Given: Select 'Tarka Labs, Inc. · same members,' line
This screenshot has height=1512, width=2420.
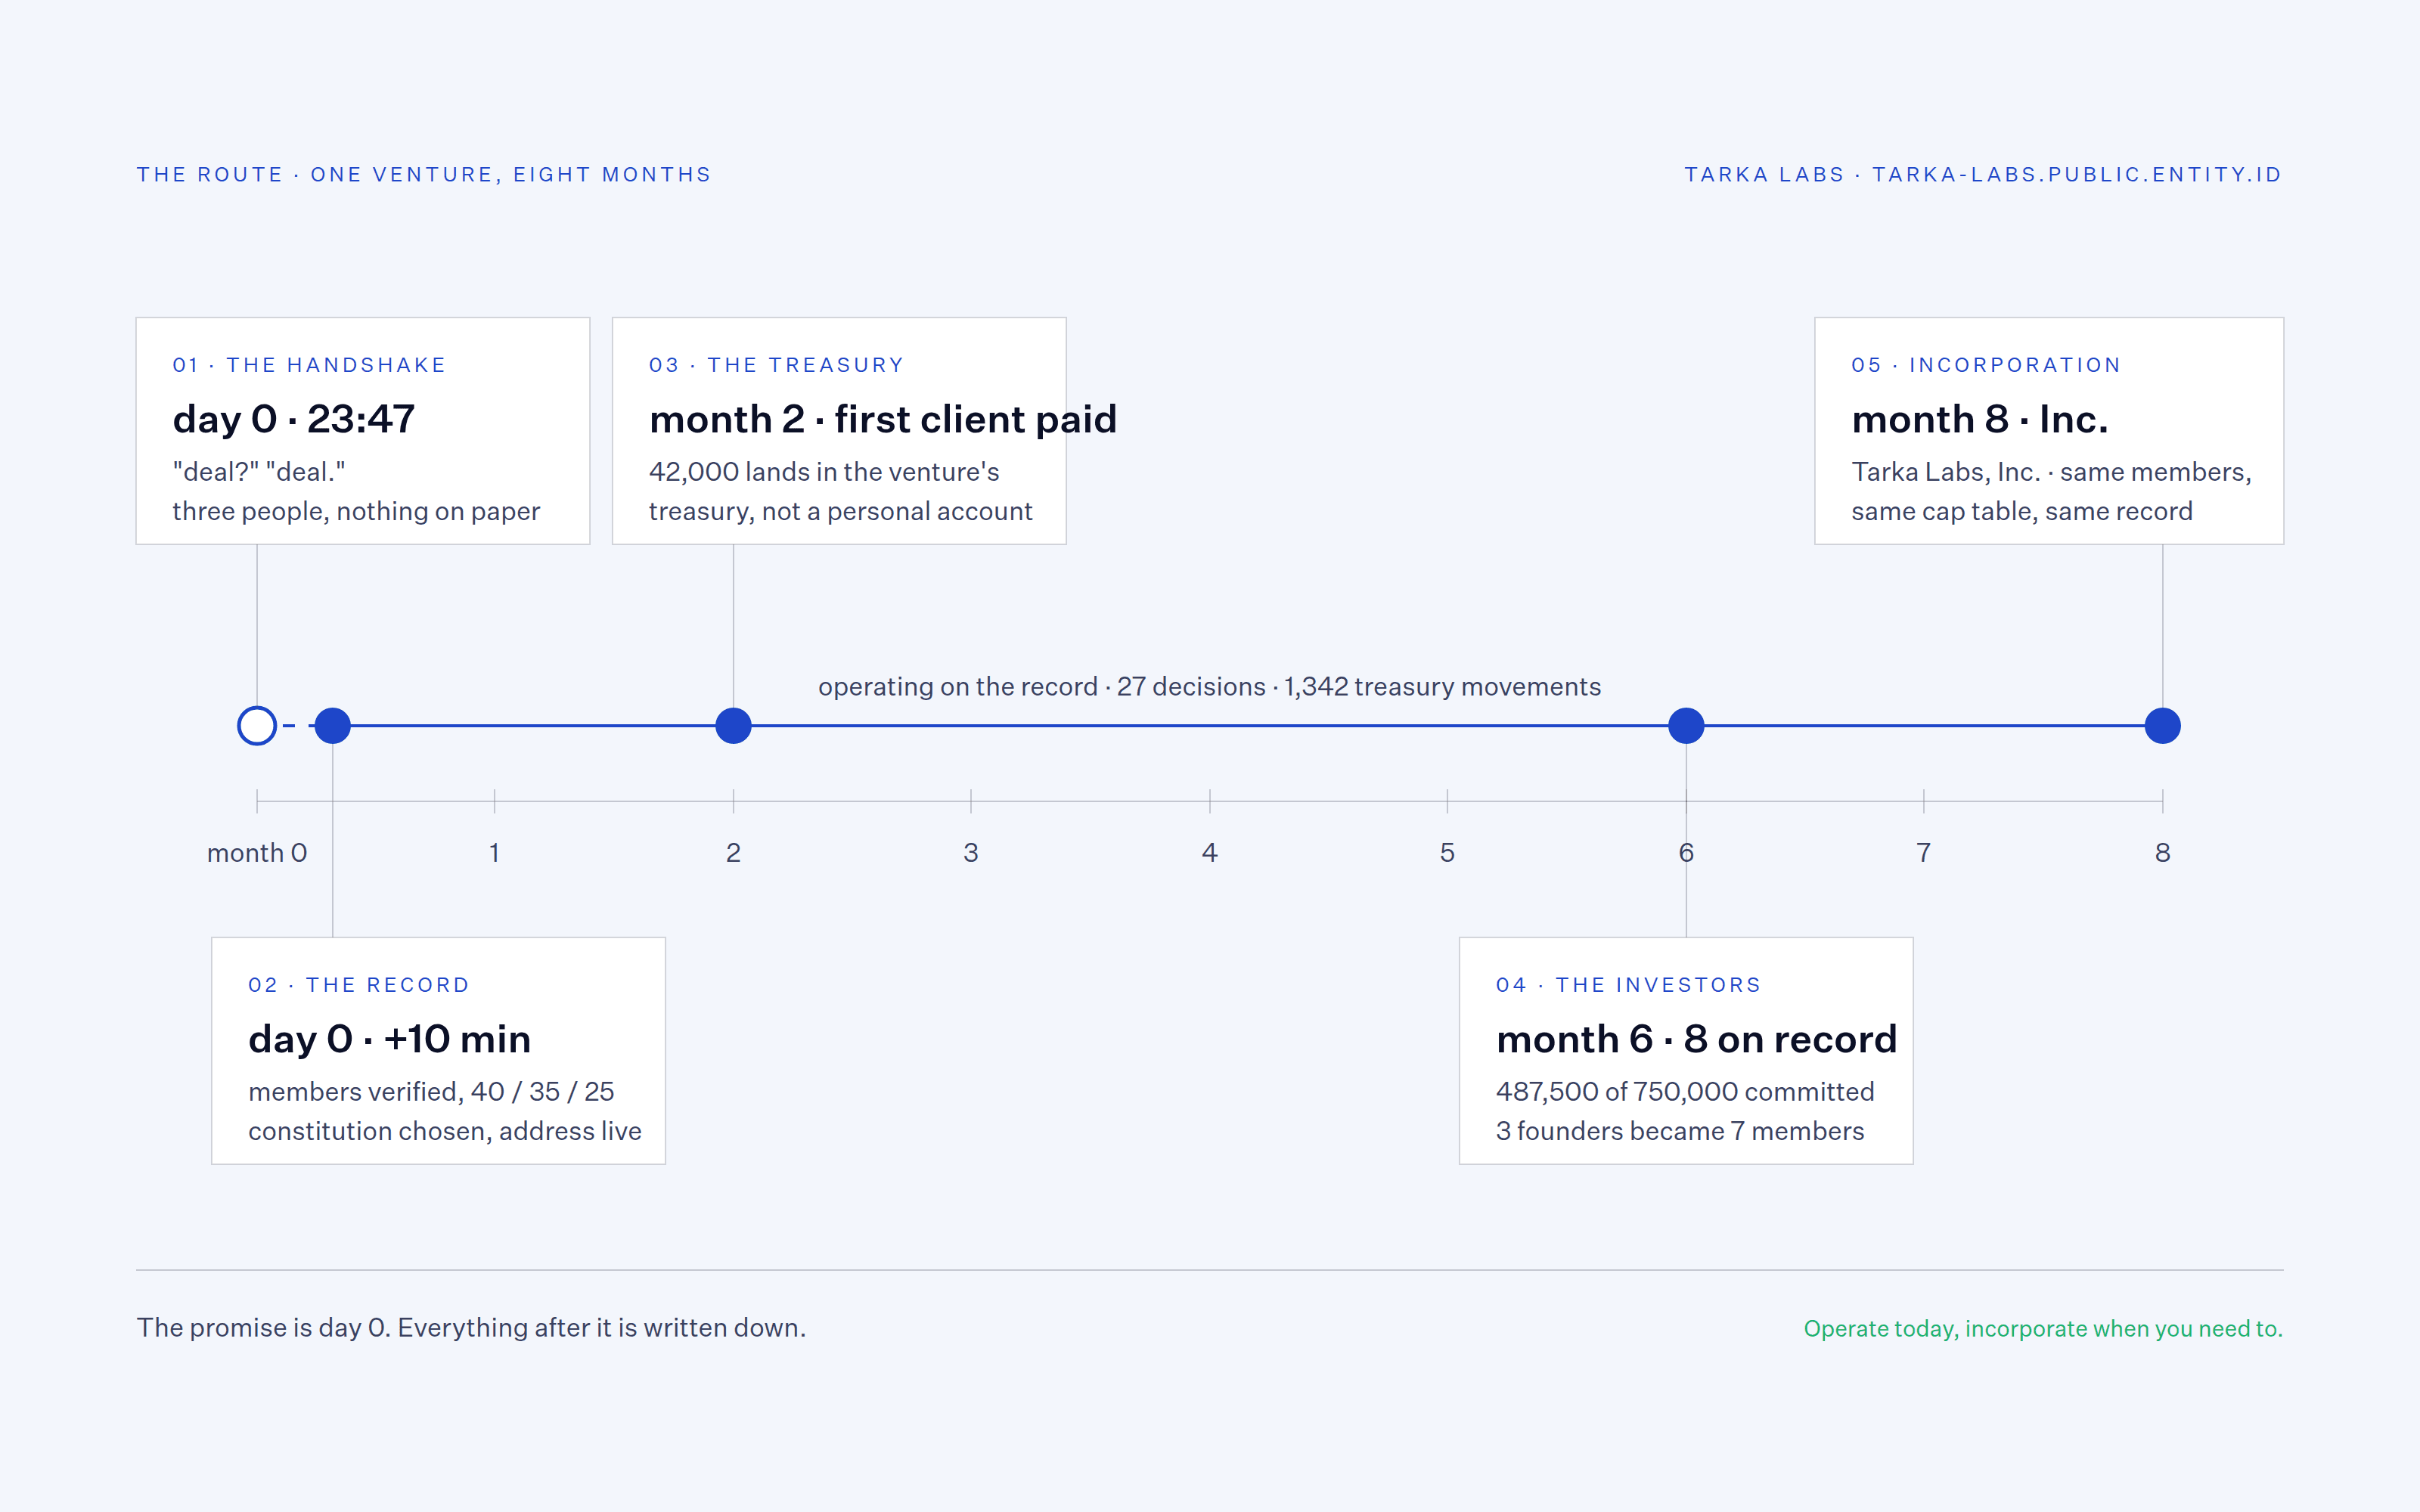Looking at the screenshot, I should [x=2051, y=471].
